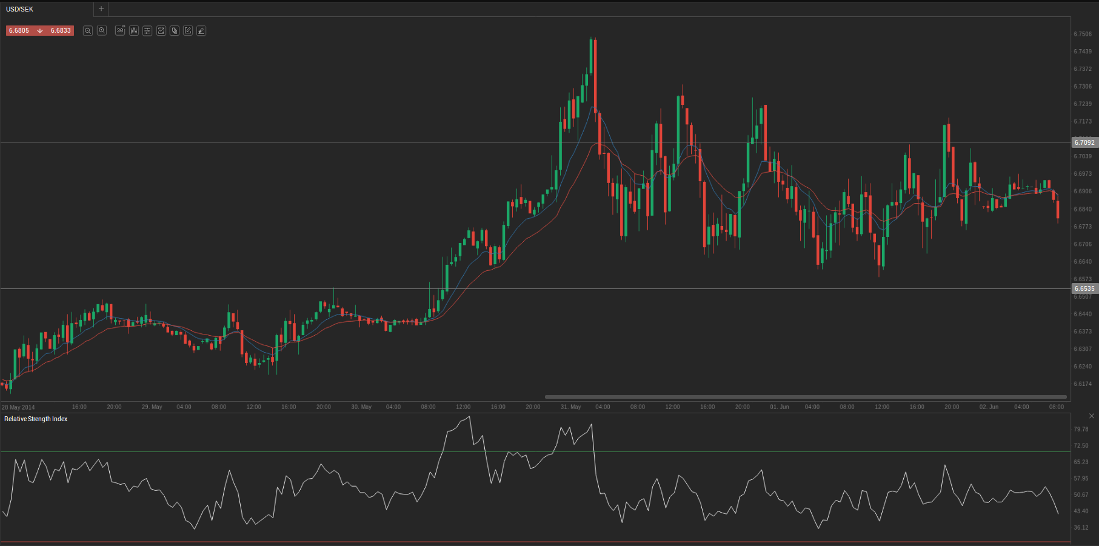
Task: Select the highlighter marker tool icon
Action: (201, 30)
